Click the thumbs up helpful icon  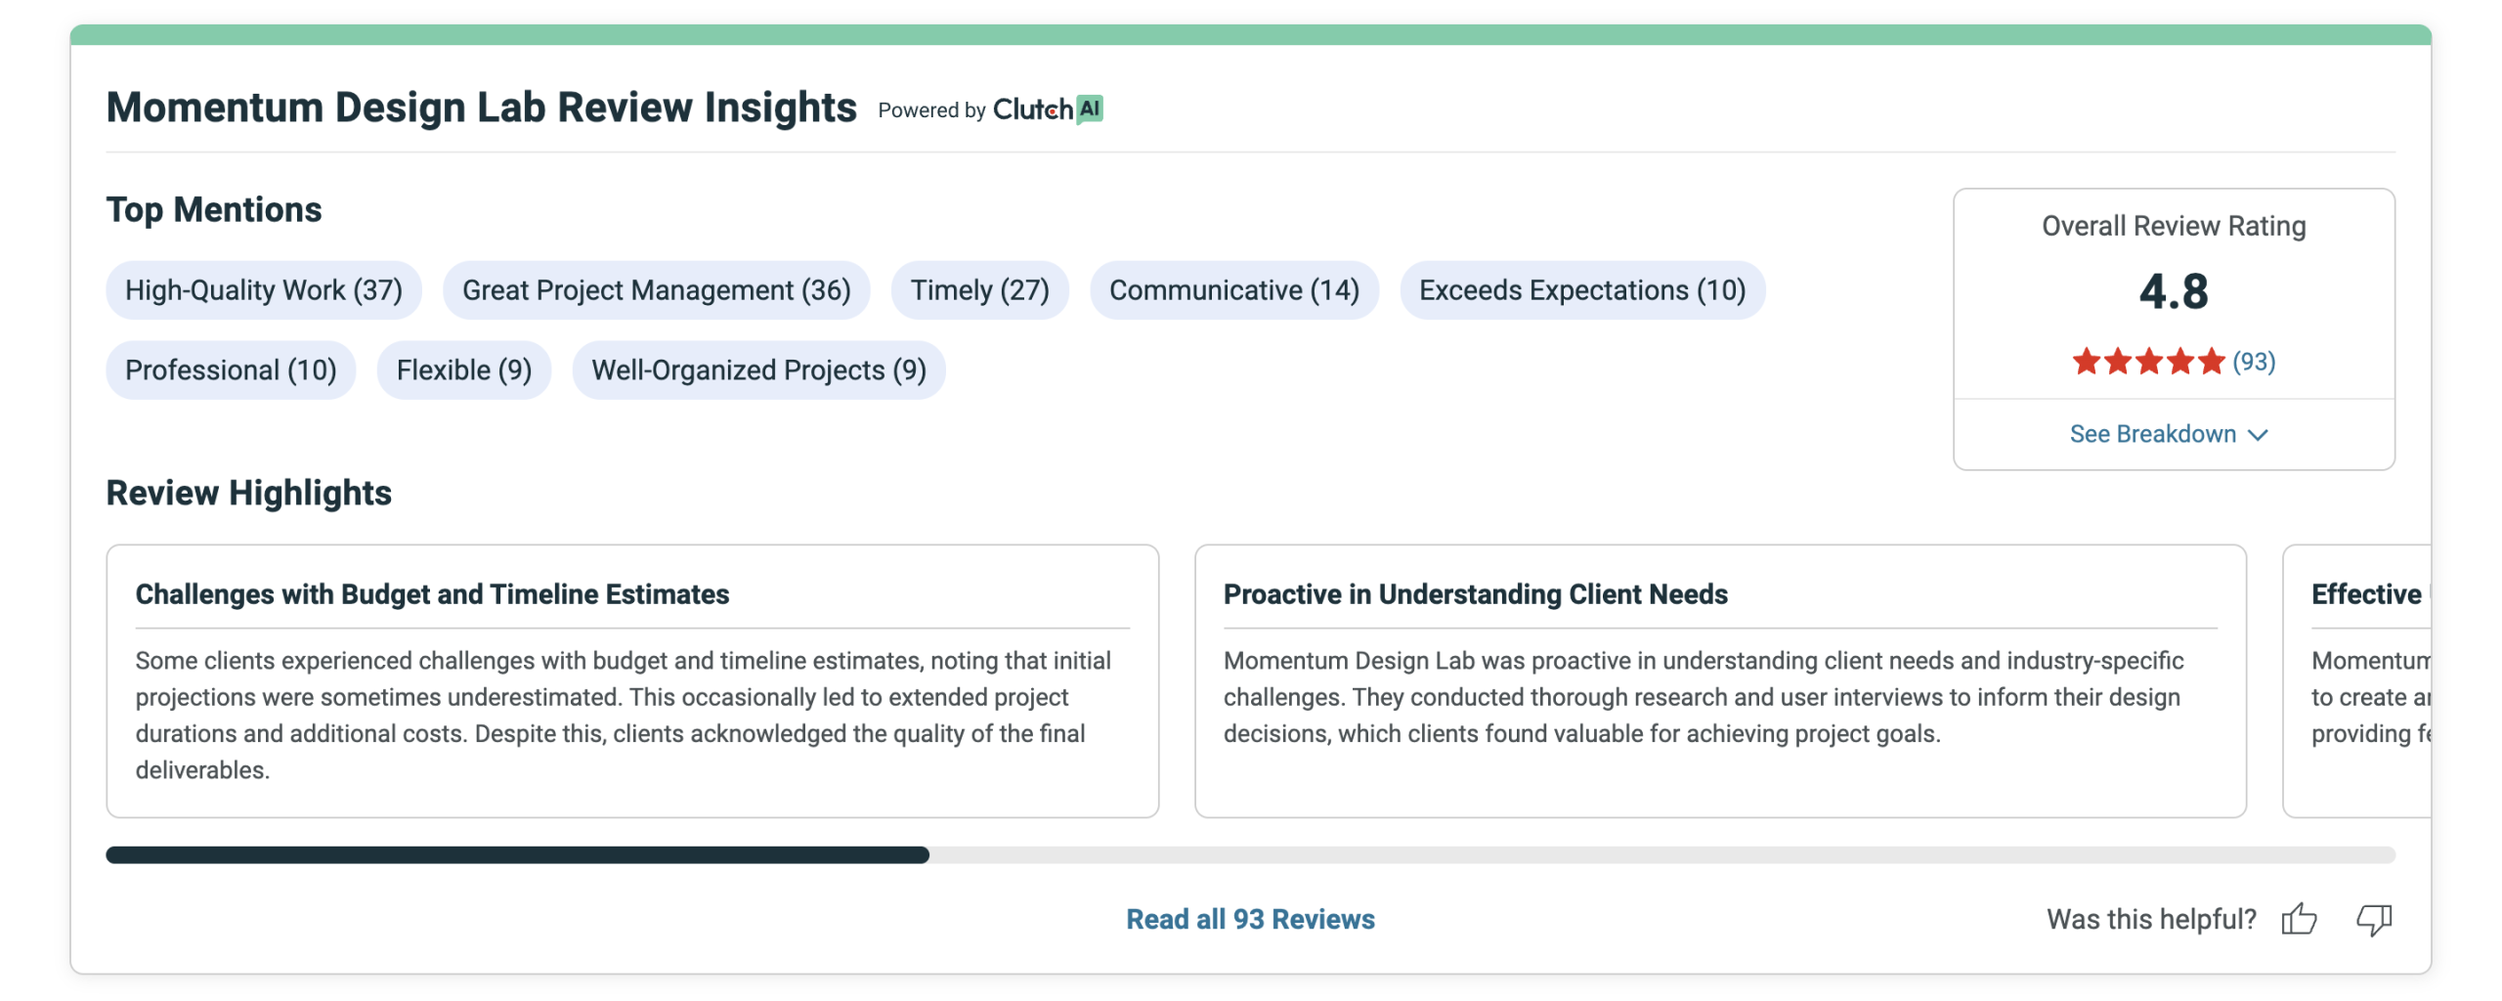click(x=2299, y=919)
